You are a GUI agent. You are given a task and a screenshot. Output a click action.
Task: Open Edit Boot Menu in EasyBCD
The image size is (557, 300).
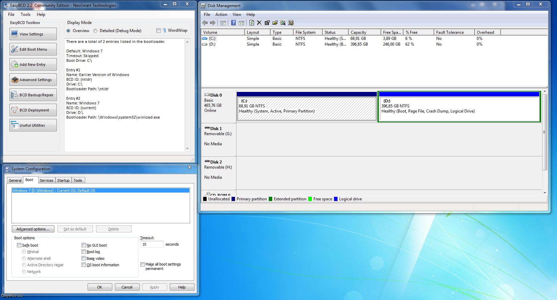(33, 49)
